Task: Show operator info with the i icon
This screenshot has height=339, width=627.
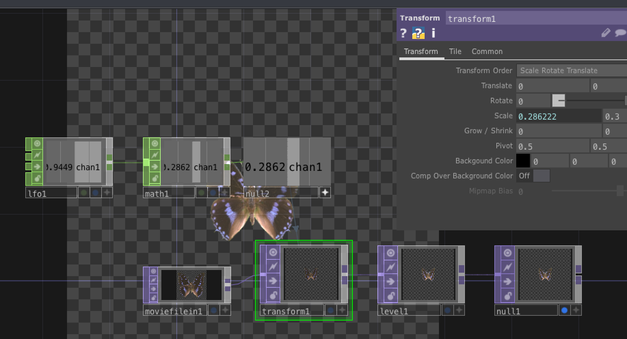Action: (x=433, y=33)
